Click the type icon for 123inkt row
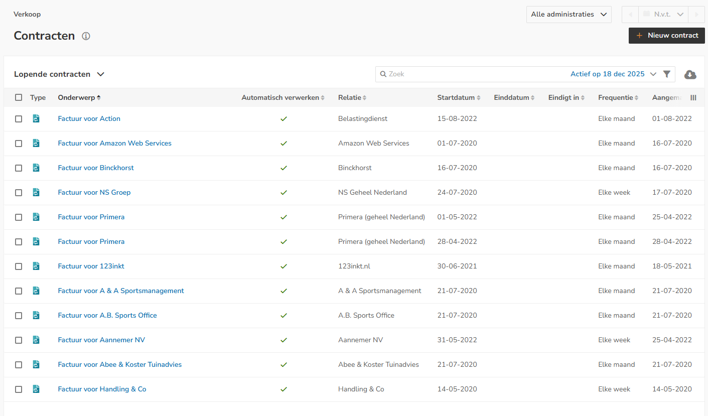 (x=36, y=266)
